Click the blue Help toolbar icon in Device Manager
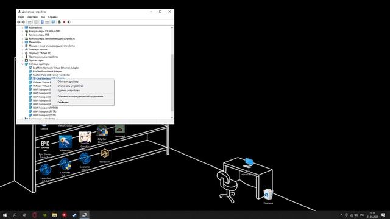This screenshot has height=219, width=390. pos(42,22)
